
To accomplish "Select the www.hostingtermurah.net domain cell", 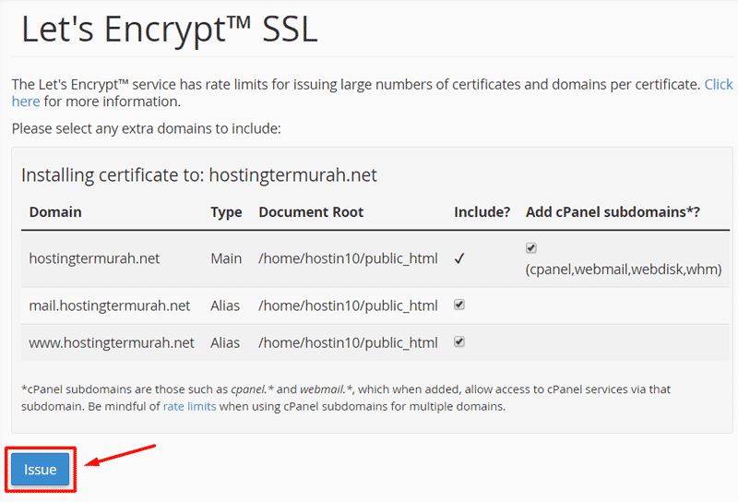I will (x=111, y=343).
